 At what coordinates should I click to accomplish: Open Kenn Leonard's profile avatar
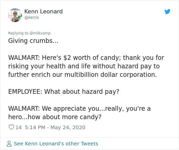[x=15, y=15]
